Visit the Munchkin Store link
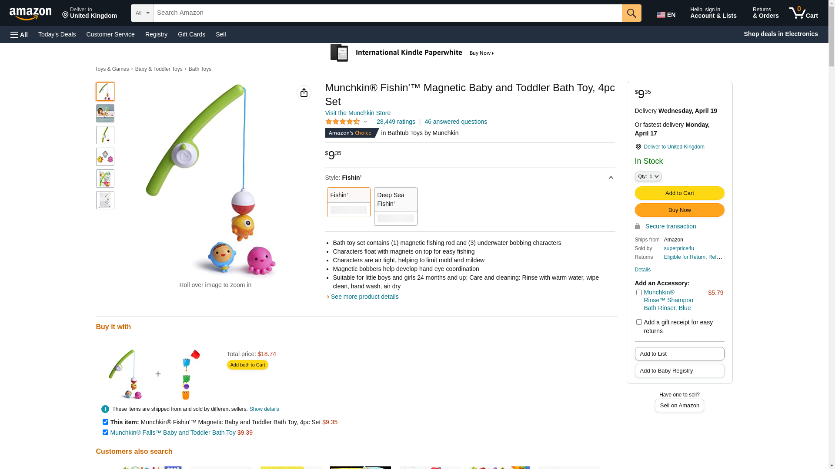The height and width of the screenshot is (469, 835). pos(357,113)
